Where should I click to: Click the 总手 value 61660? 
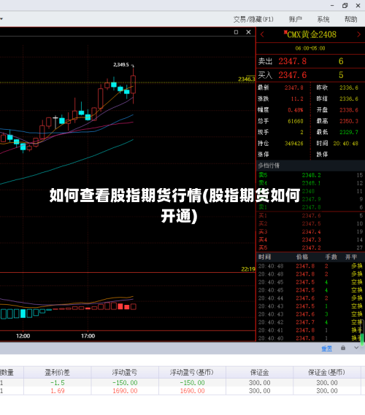pyautogui.click(x=296, y=121)
